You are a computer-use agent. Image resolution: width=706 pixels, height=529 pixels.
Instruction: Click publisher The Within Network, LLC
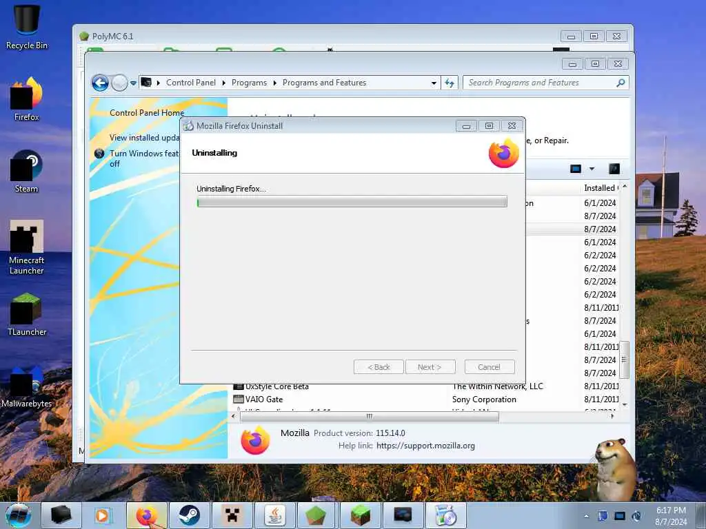(498, 386)
